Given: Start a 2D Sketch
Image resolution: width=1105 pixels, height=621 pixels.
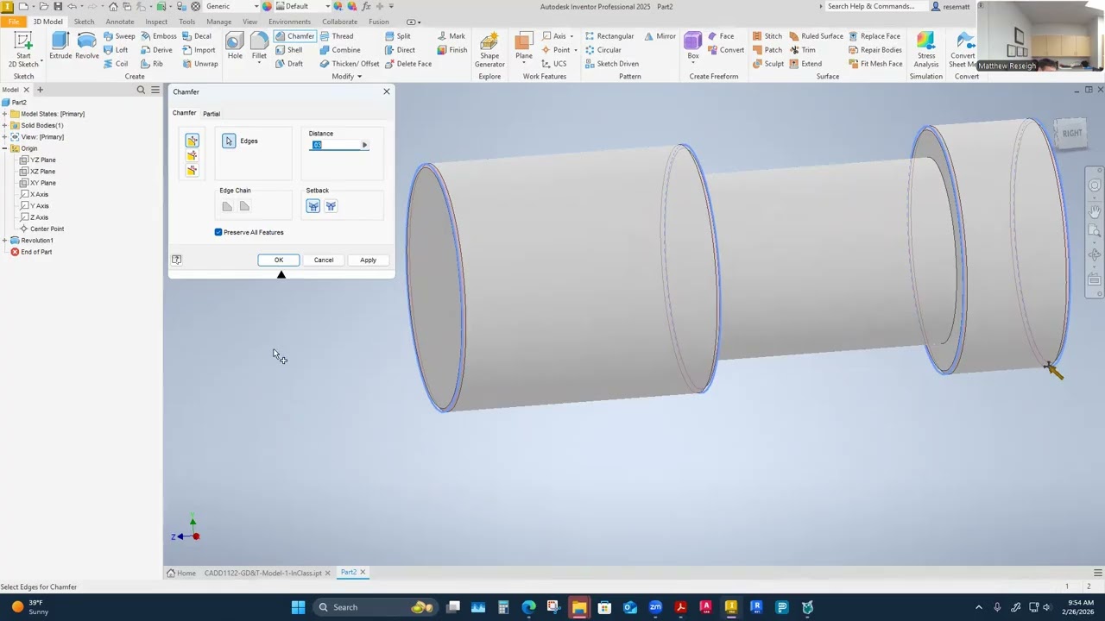Looking at the screenshot, I should (x=23, y=50).
